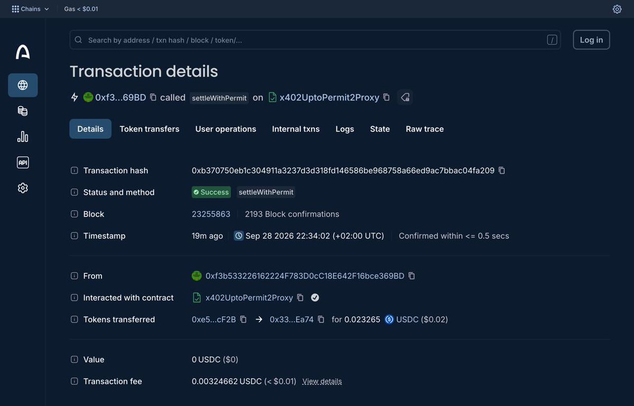Open the charts and stats sidebar icon
634x406 pixels.
click(x=23, y=137)
